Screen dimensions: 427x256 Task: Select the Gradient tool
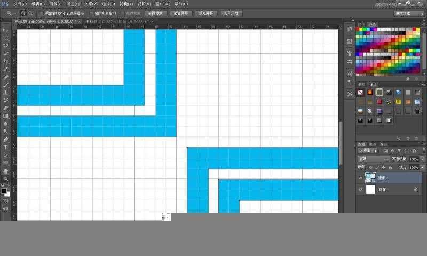5,116
